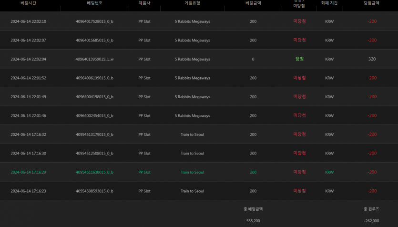This screenshot has height=227, width=398.
Task: Click the 0 bet amount in the 22:02:04 row
Action: pos(253,59)
